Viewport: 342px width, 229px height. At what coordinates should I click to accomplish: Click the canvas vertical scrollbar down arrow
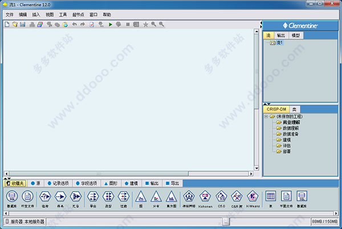point(256,168)
